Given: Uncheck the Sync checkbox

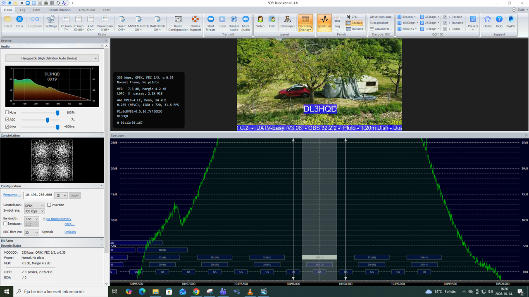Looking at the screenshot, I should 7,127.
